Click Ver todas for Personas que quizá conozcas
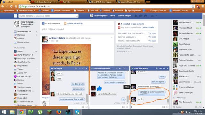 (152, 33)
